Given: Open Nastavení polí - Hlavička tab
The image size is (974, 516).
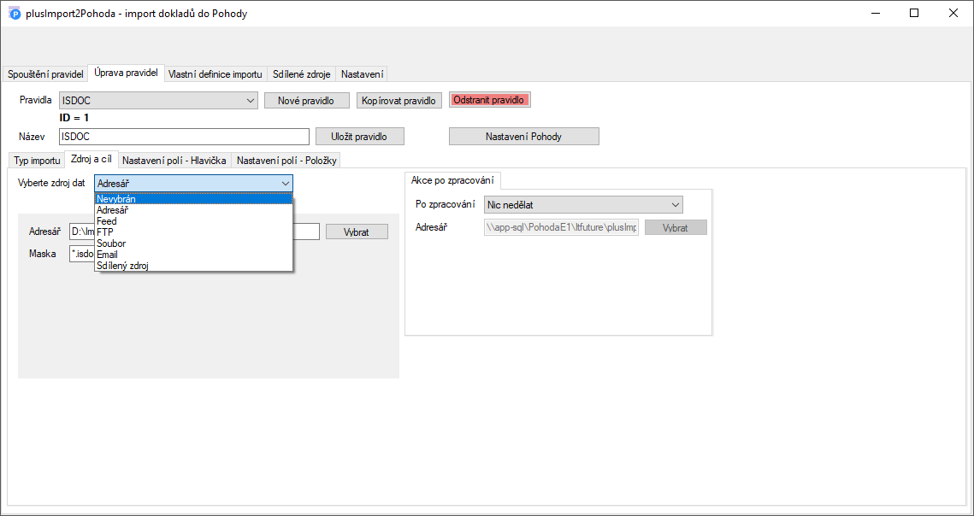Looking at the screenshot, I should point(174,161).
